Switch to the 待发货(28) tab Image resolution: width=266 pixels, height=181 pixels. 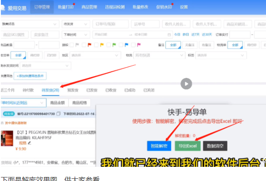tap(50, 90)
